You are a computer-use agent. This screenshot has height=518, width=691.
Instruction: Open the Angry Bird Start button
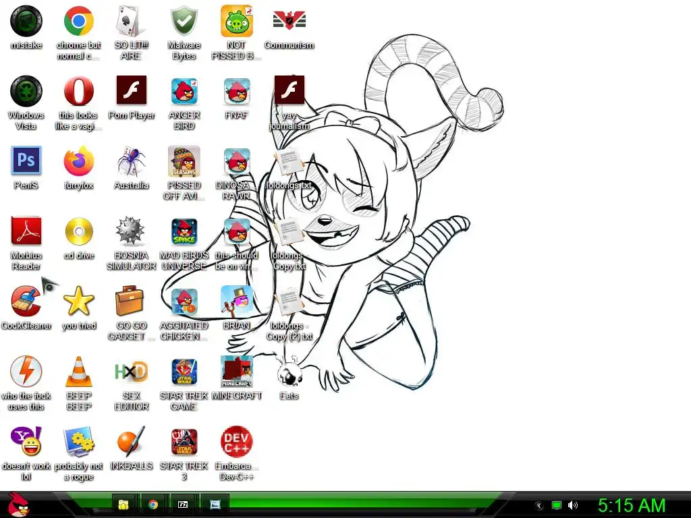(20, 505)
